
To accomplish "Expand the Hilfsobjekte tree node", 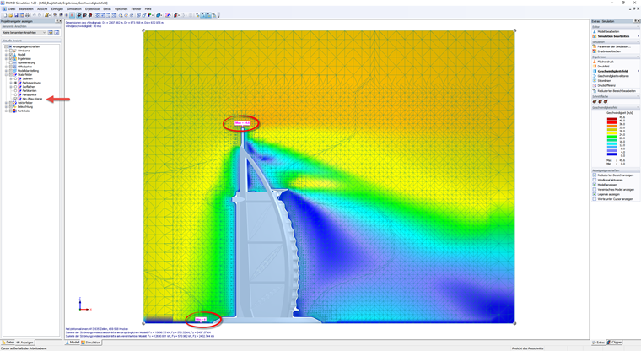I will pyautogui.click(x=6, y=67).
